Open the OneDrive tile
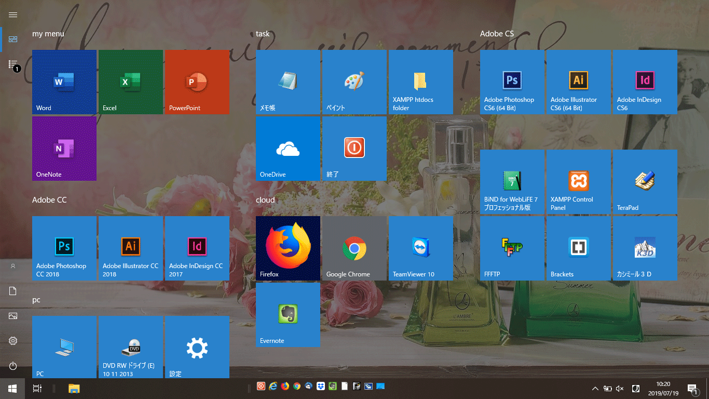 (288, 149)
